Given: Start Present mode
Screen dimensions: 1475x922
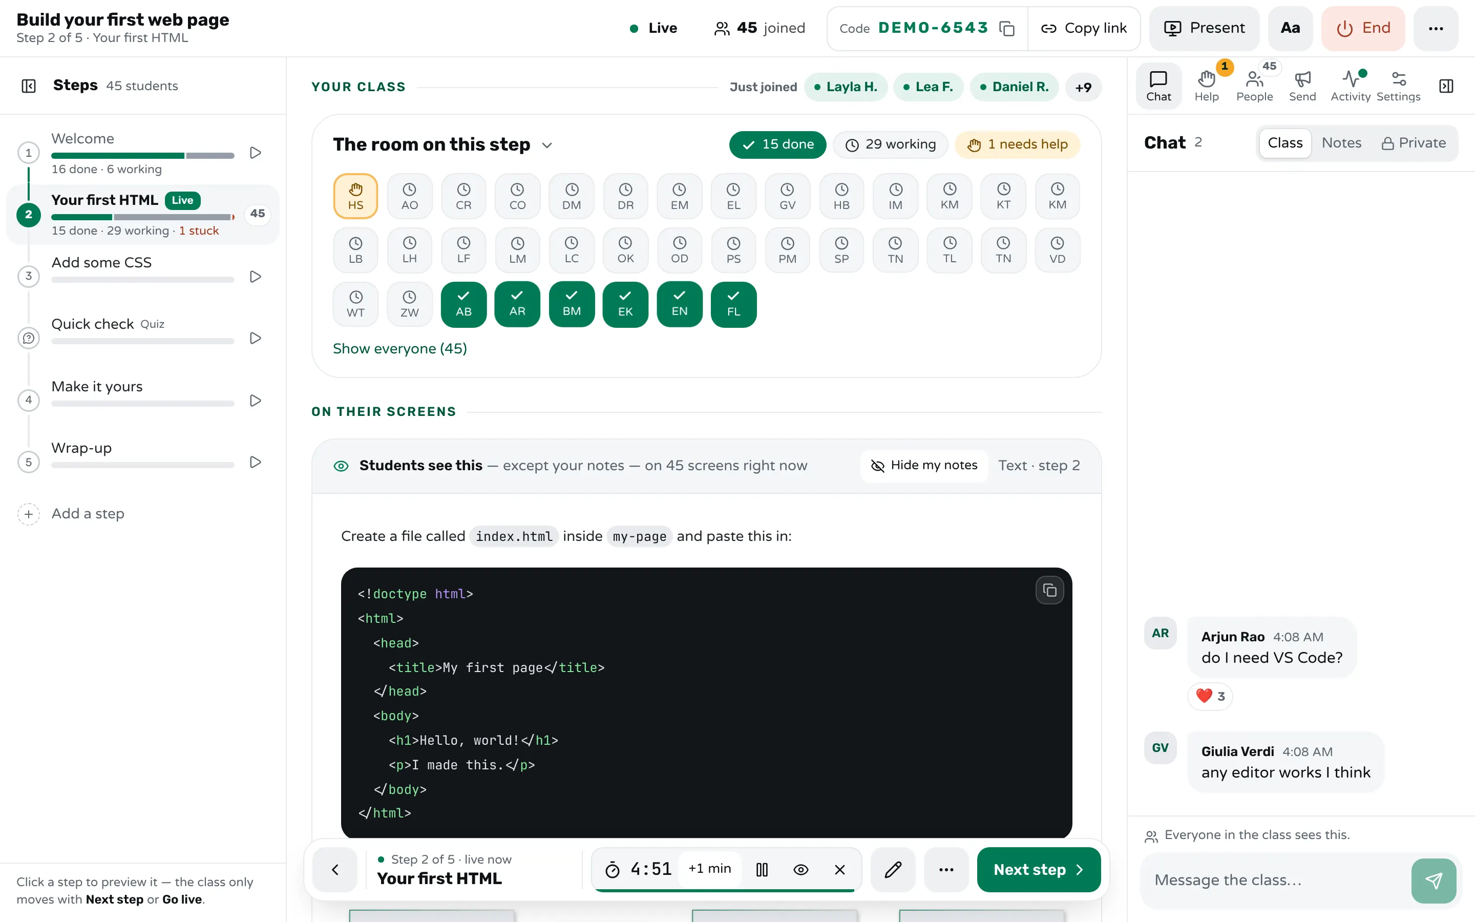Looking at the screenshot, I should [1204, 28].
